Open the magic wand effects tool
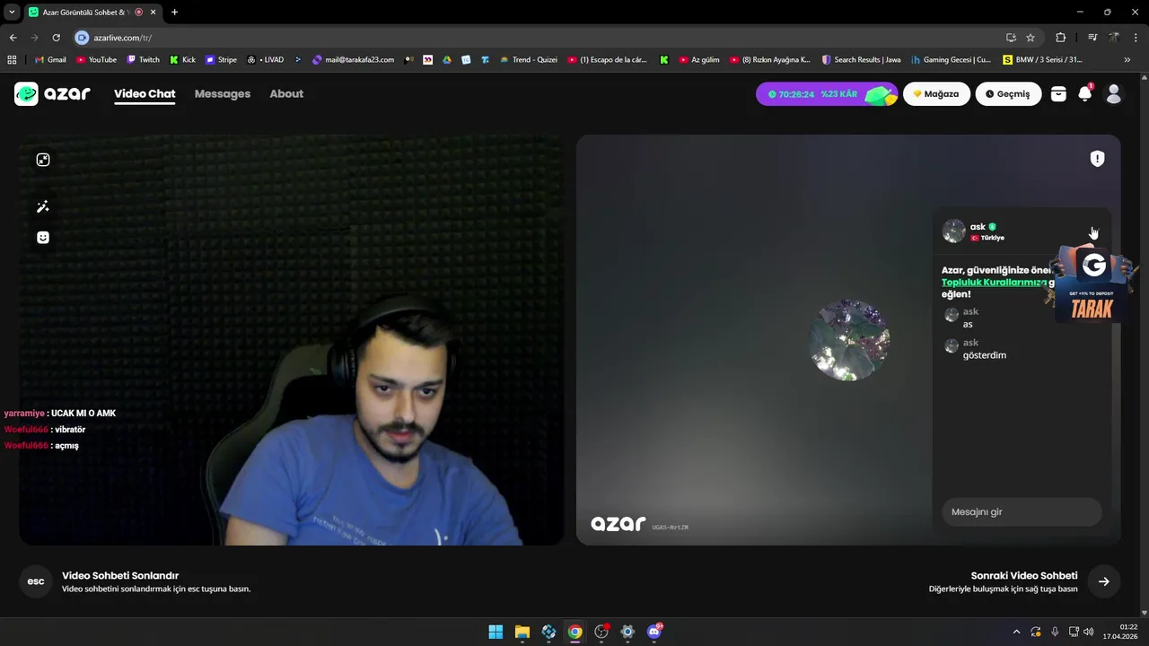Screen dimensions: 1149x646 42,207
